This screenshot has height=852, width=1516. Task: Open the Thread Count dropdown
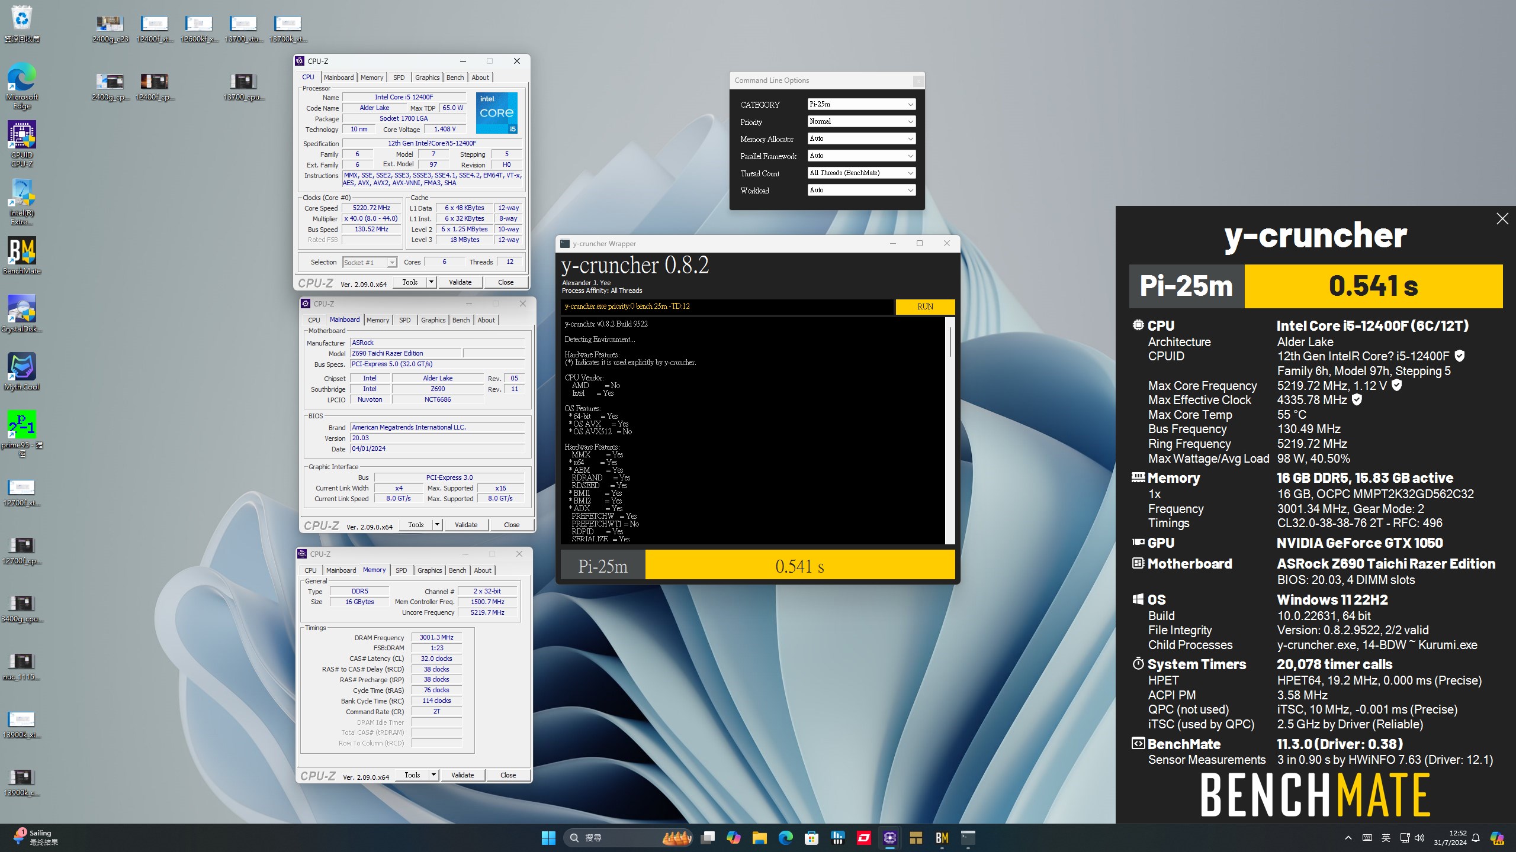pos(862,173)
